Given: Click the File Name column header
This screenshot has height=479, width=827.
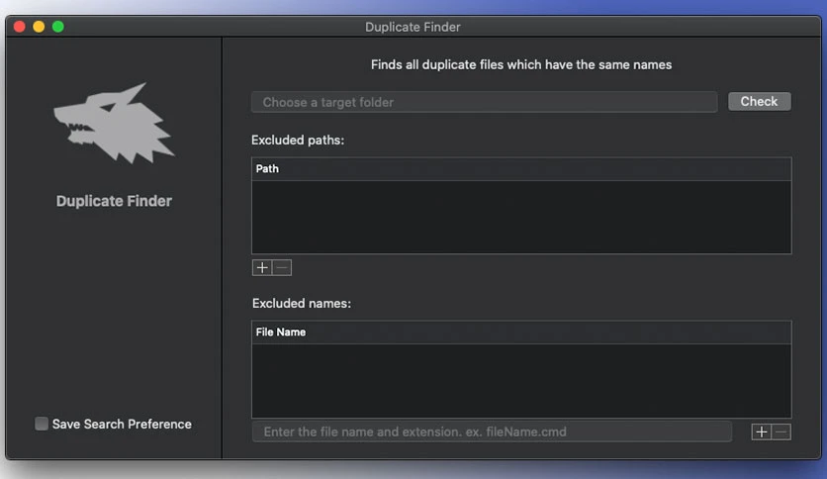Looking at the screenshot, I should coord(521,333).
